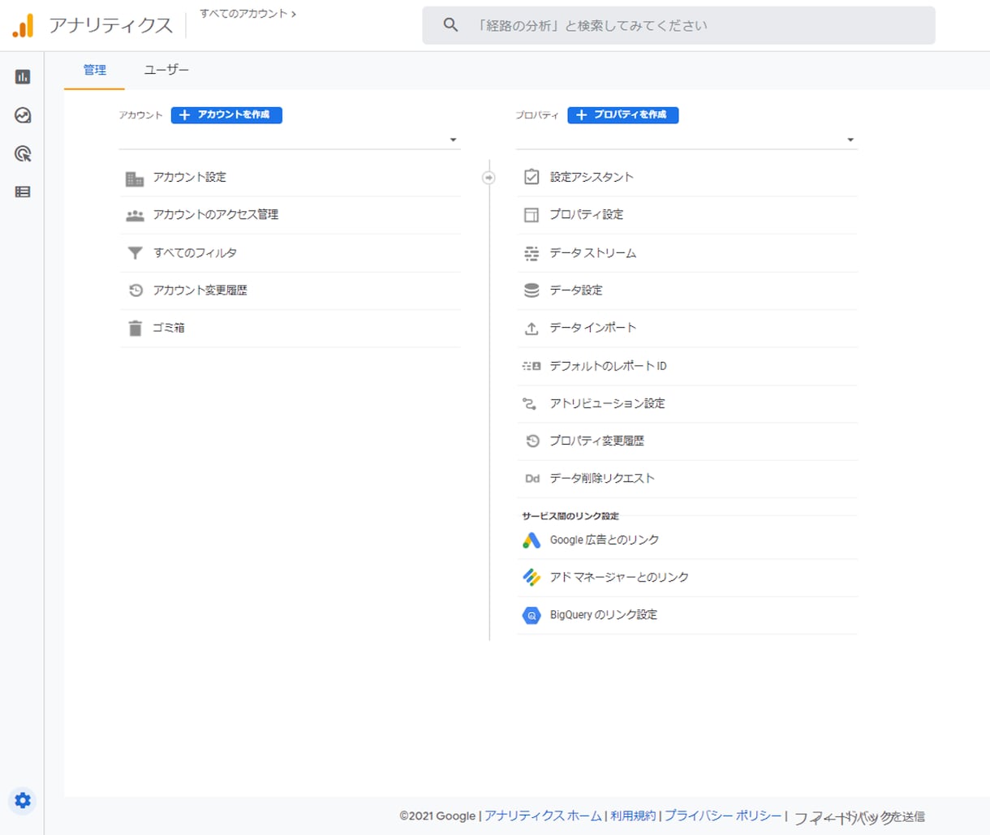Click the Dd icon for データ削除リクエスト
The image size is (990, 835).
532,479
